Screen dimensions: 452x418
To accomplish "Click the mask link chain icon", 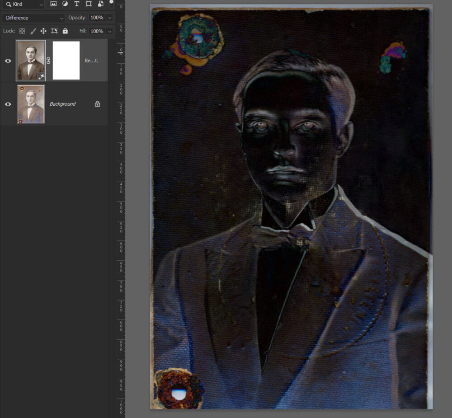I will click(x=48, y=61).
